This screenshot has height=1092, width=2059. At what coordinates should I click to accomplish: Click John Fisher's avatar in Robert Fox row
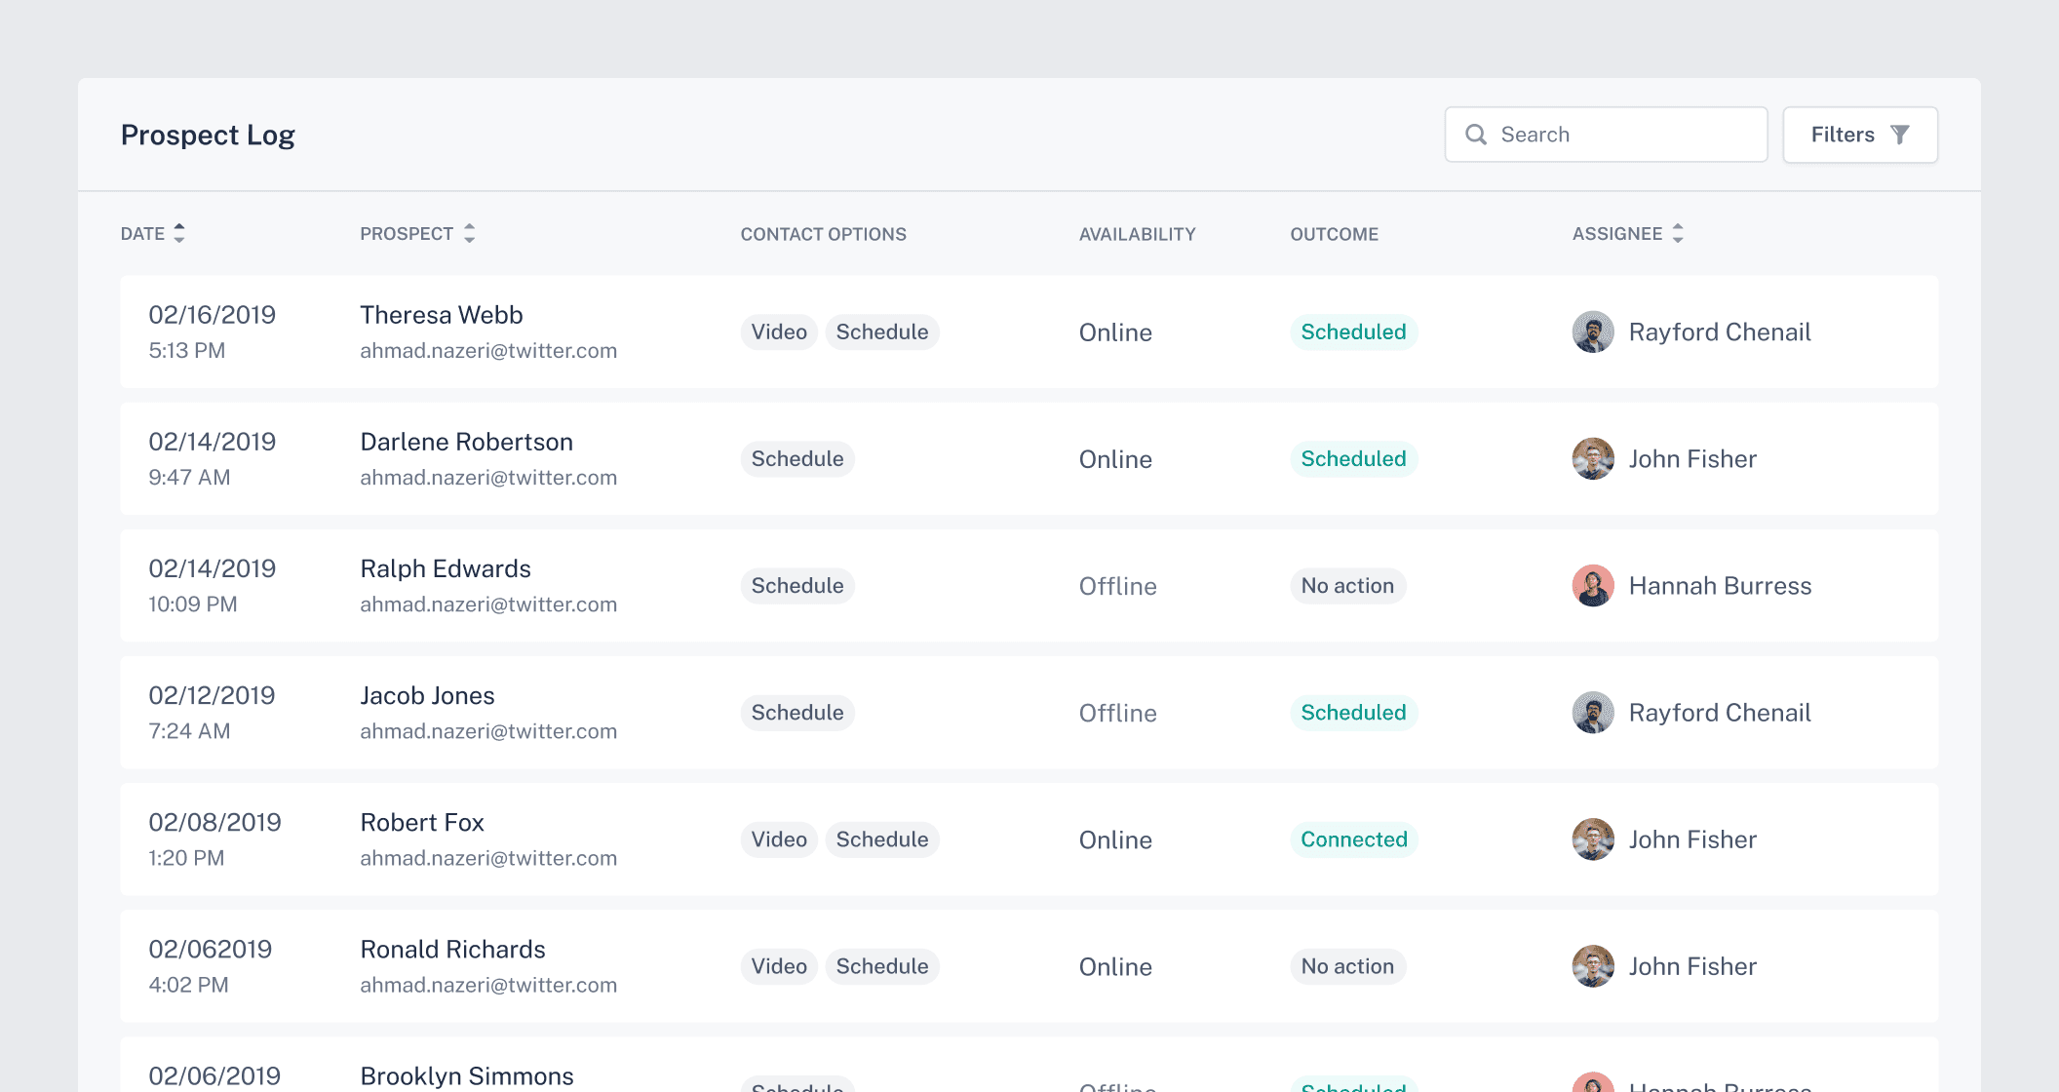tap(1593, 839)
